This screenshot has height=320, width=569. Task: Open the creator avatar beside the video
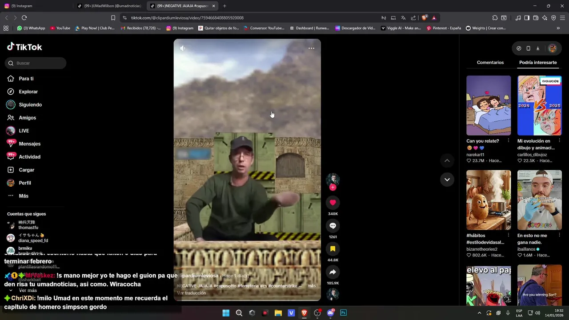[x=333, y=180]
